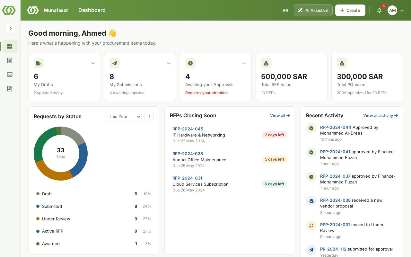Open the document list icon in sidebar
Screen dimensions: 411x257
pos(10,60)
